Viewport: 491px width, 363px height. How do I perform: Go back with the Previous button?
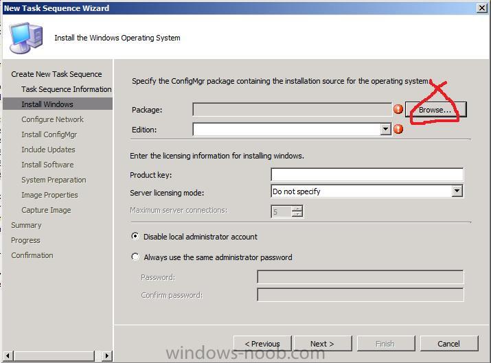pyautogui.click(x=262, y=344)
